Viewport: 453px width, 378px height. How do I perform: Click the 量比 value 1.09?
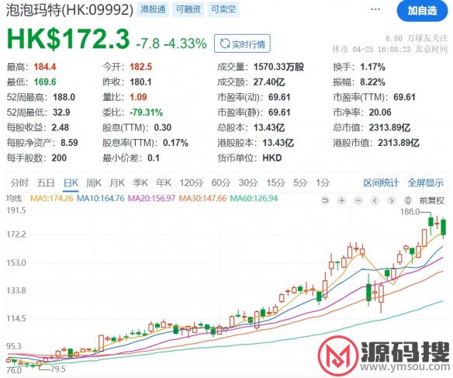pyautogui.click(x=138, y=97)
